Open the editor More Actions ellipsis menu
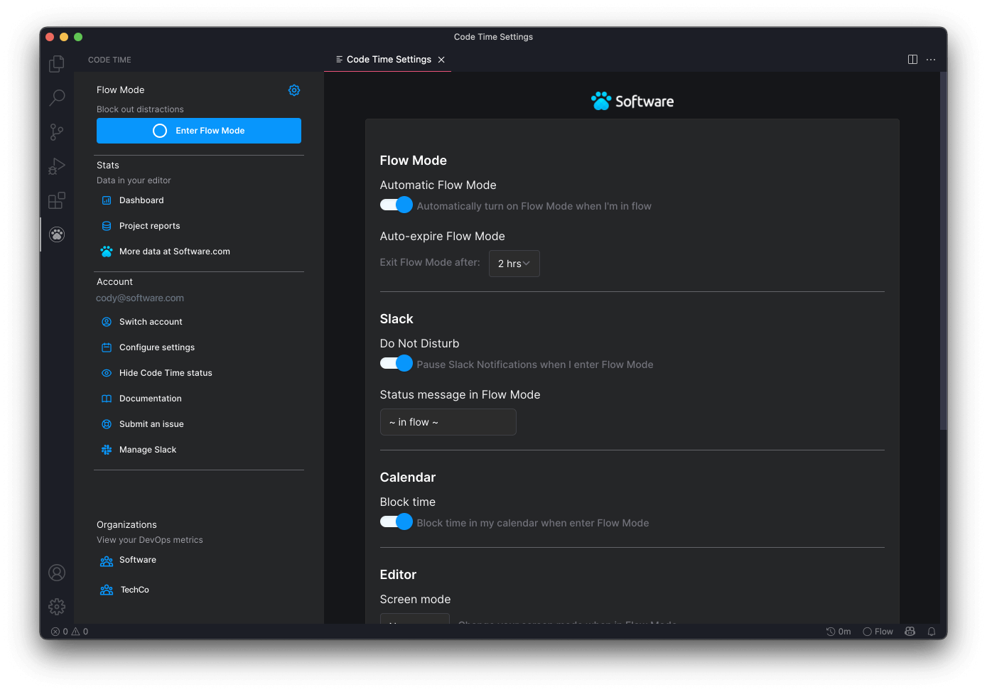The image size is (987, 692). pos(931,60)
